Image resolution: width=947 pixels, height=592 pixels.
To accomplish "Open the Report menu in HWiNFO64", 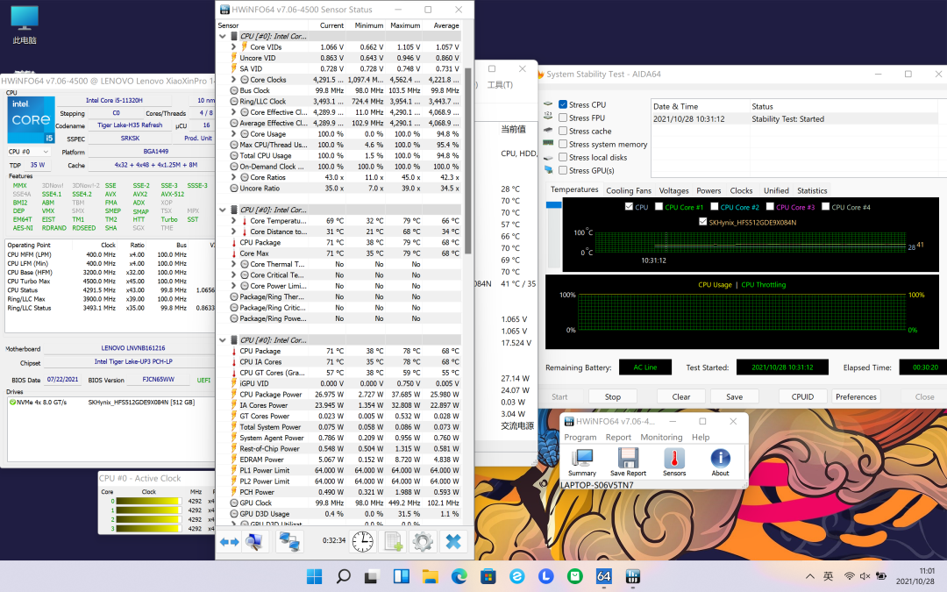I will 618,437.
